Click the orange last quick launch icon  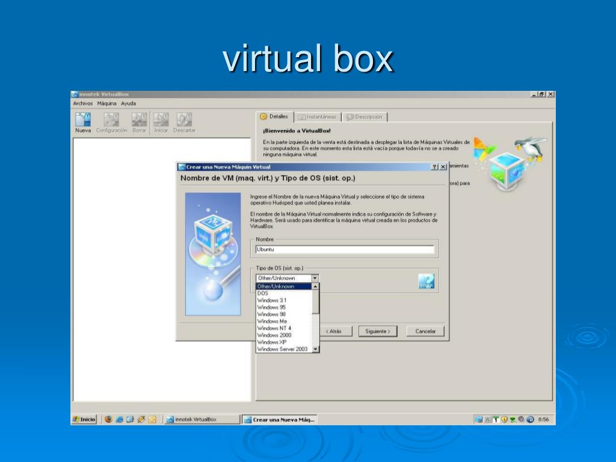pos(152,419)
